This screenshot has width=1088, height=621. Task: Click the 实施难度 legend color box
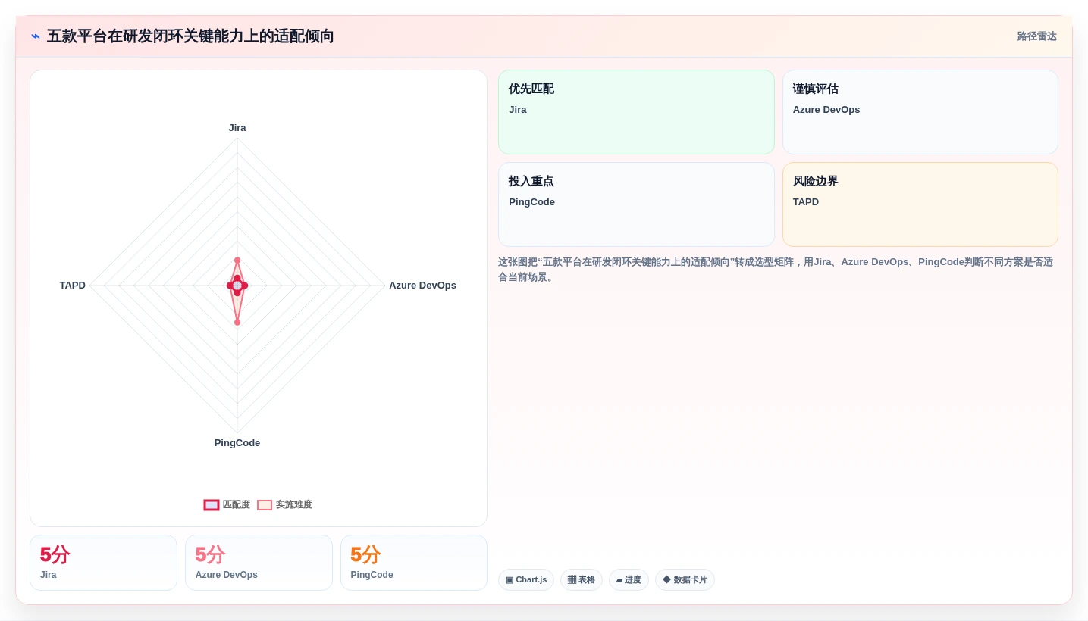pyautogui.click(x=265, y=505)
